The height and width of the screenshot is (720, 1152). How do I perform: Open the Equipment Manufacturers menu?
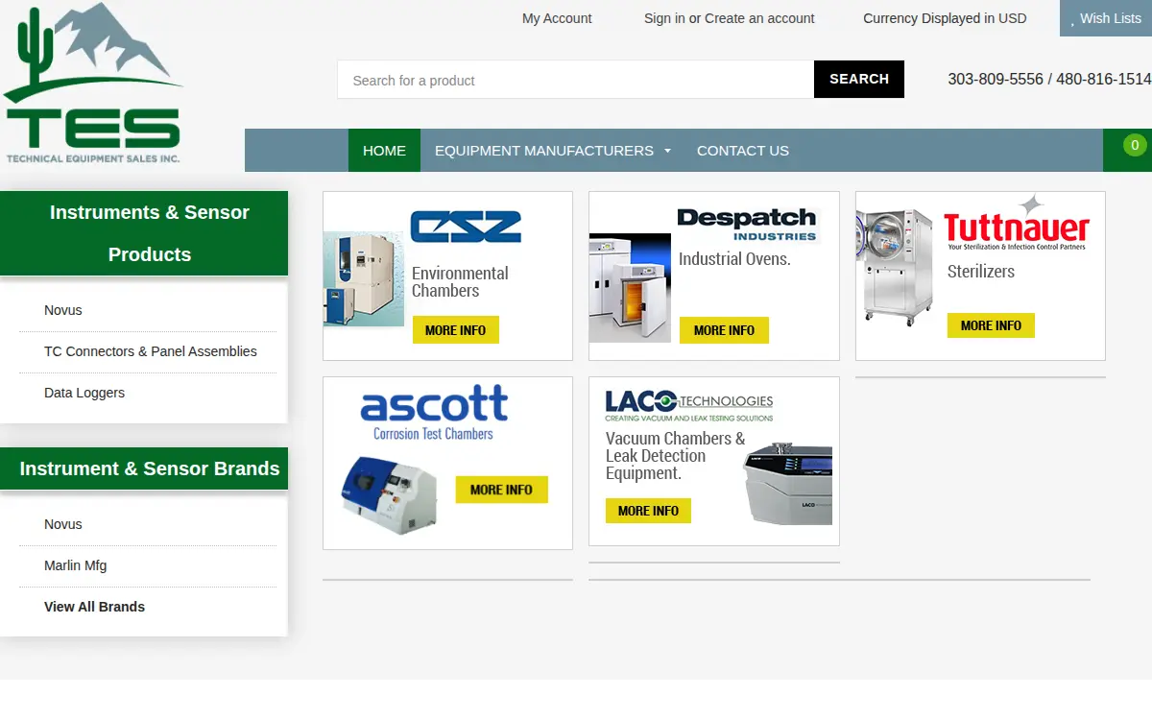[x=553, y=151]
